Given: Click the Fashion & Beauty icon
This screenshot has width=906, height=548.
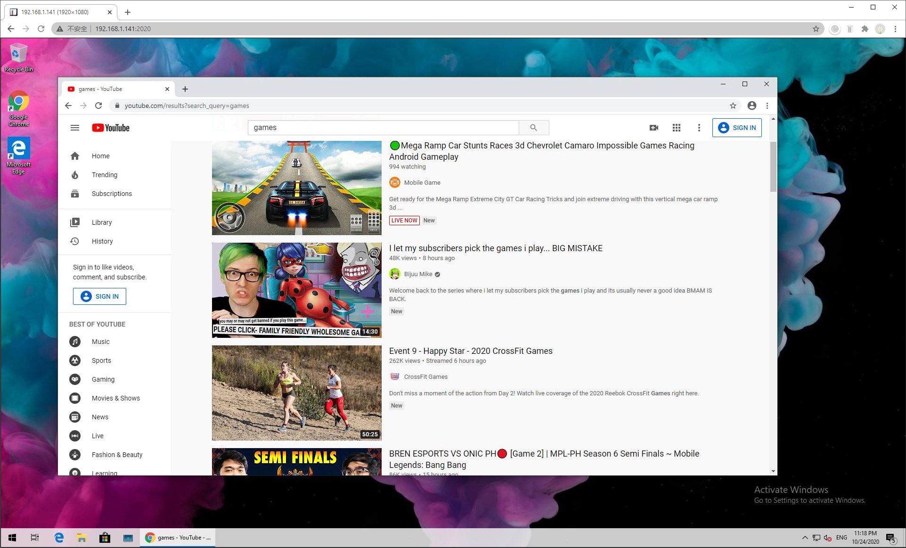Looking at the screenshot, I should point(75,455).
